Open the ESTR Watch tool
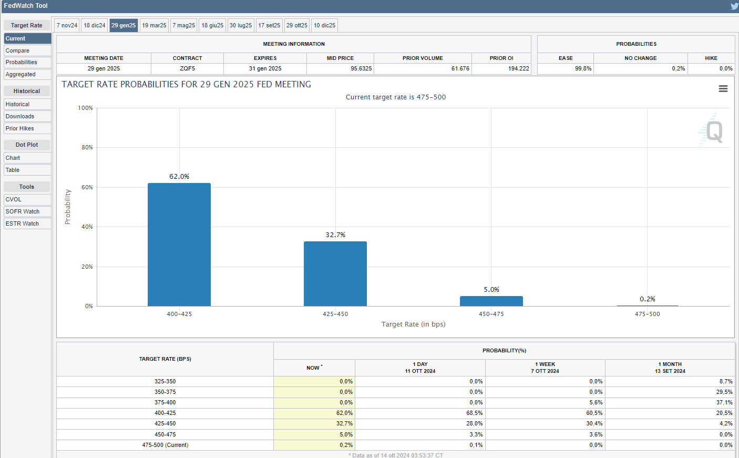Viewport: 739px width, 458px height. 27,223
